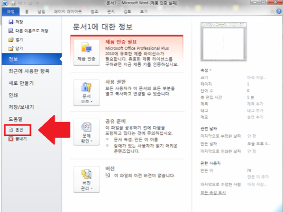Image resolution: width=283 pixels, height=212 pixels.
Task: Click Redo icon in Quick Access Toolbar
Action: [x=30, y=3]
